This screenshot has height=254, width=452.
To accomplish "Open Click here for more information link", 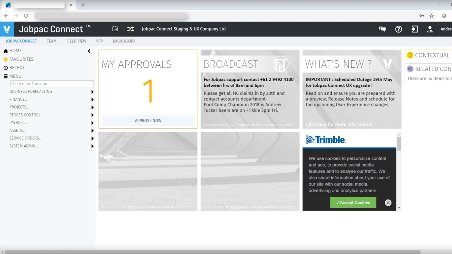I will click(339, 124).
